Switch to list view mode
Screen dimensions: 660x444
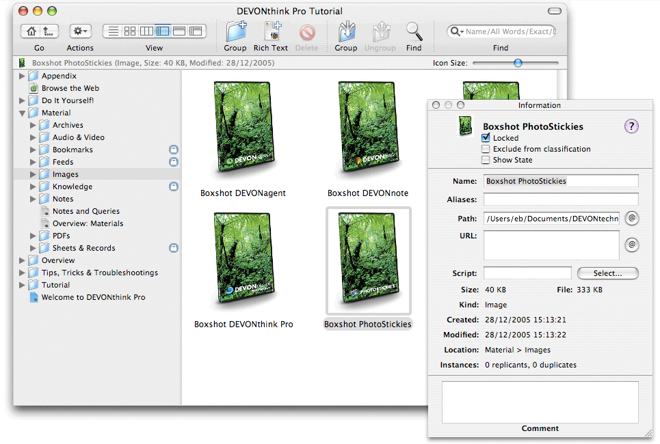coord(113,31)
